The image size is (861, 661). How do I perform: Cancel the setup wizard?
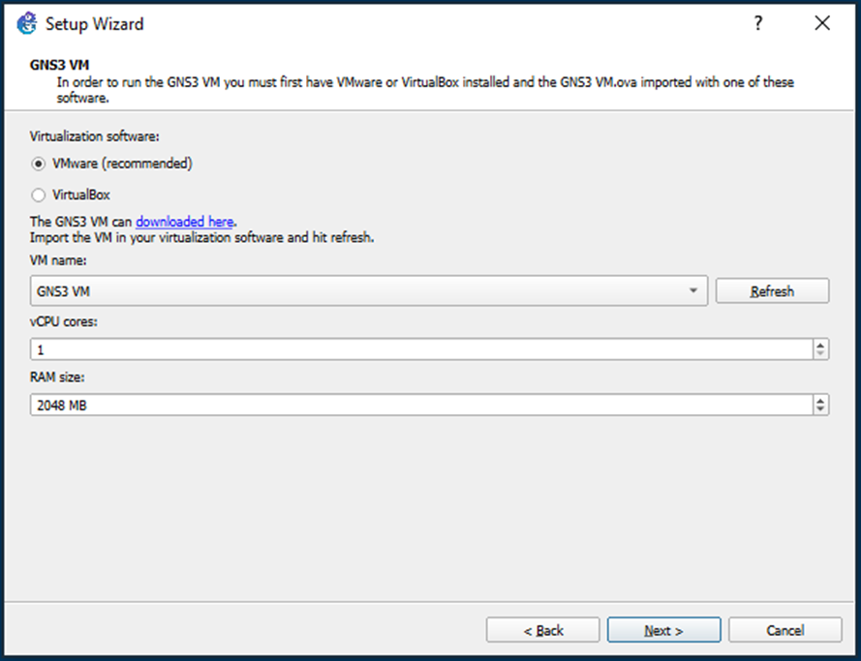785,630
